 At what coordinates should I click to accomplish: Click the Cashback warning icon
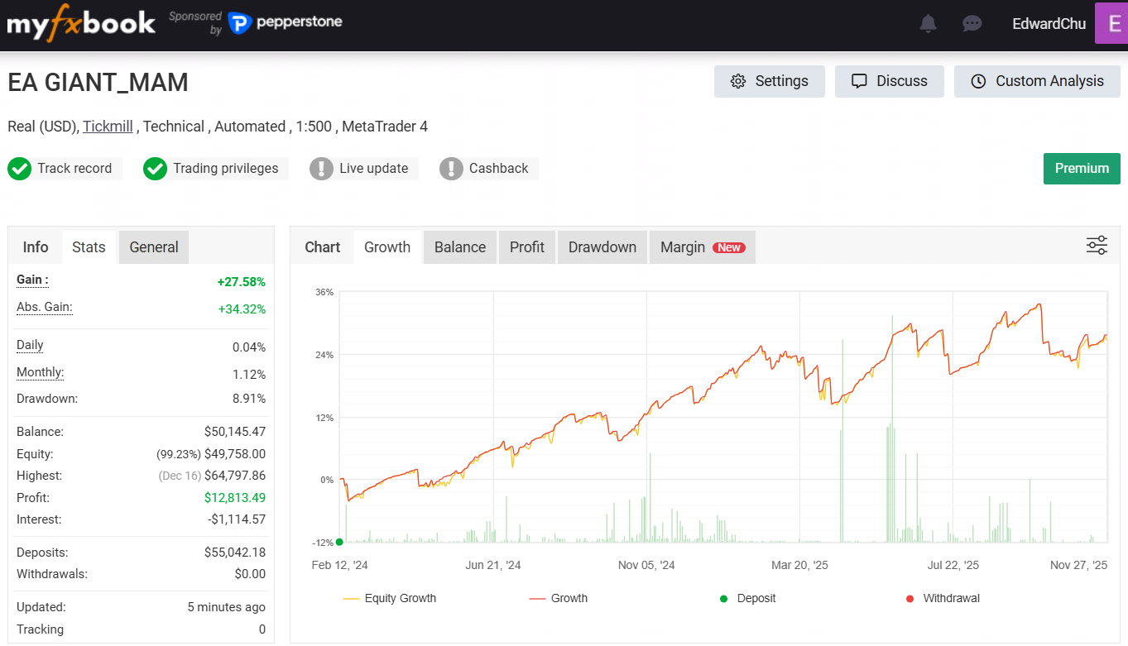451,169
